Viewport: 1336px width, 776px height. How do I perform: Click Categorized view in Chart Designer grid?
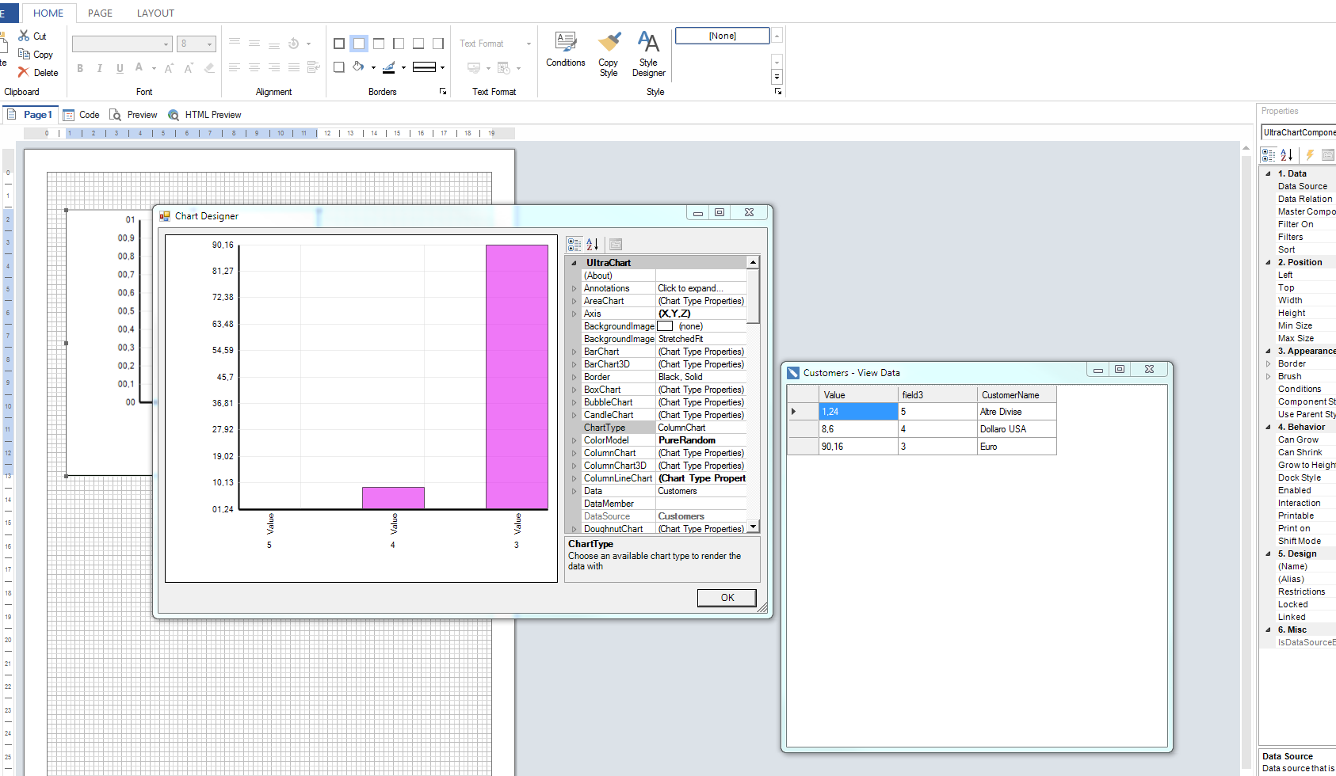pos(574,245)
